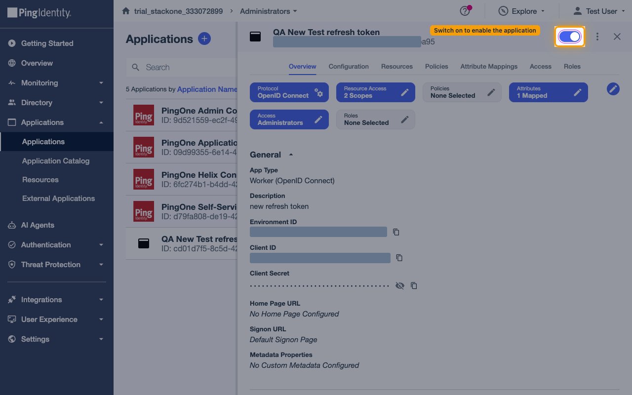Reveal the Client Secret with eye icon
The height and width of the screenshot is (395, 632).
pyautogui.click(x=400, y=285)
